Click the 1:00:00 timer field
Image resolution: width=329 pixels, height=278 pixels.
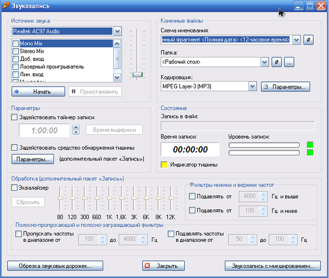(44, 130)
